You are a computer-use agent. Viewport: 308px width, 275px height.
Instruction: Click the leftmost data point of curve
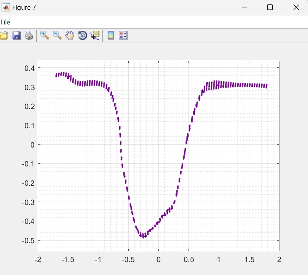point(56,75)
